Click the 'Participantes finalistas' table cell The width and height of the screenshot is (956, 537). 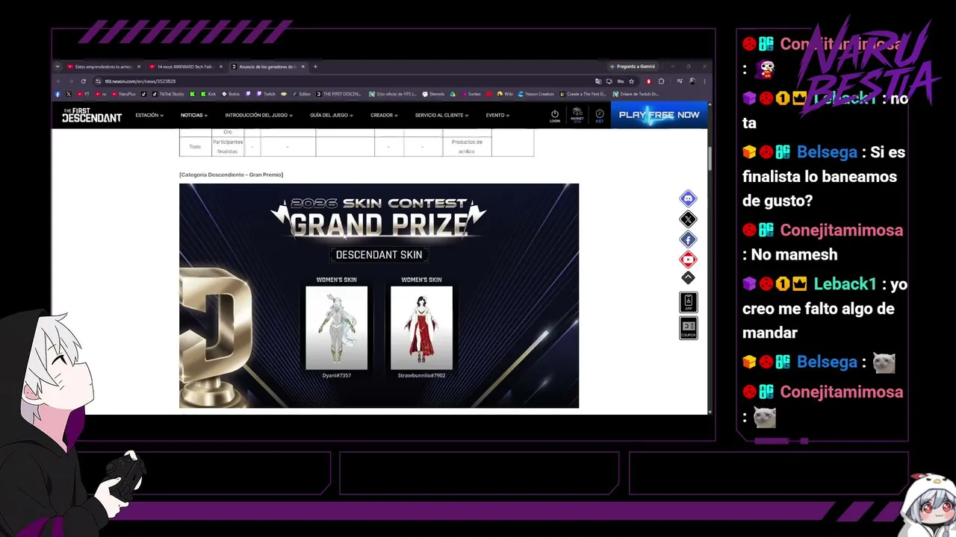pyautogui.click(x=228, y=146)
